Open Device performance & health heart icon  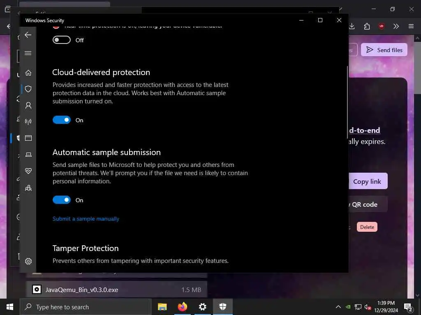[x=28, y=171]
